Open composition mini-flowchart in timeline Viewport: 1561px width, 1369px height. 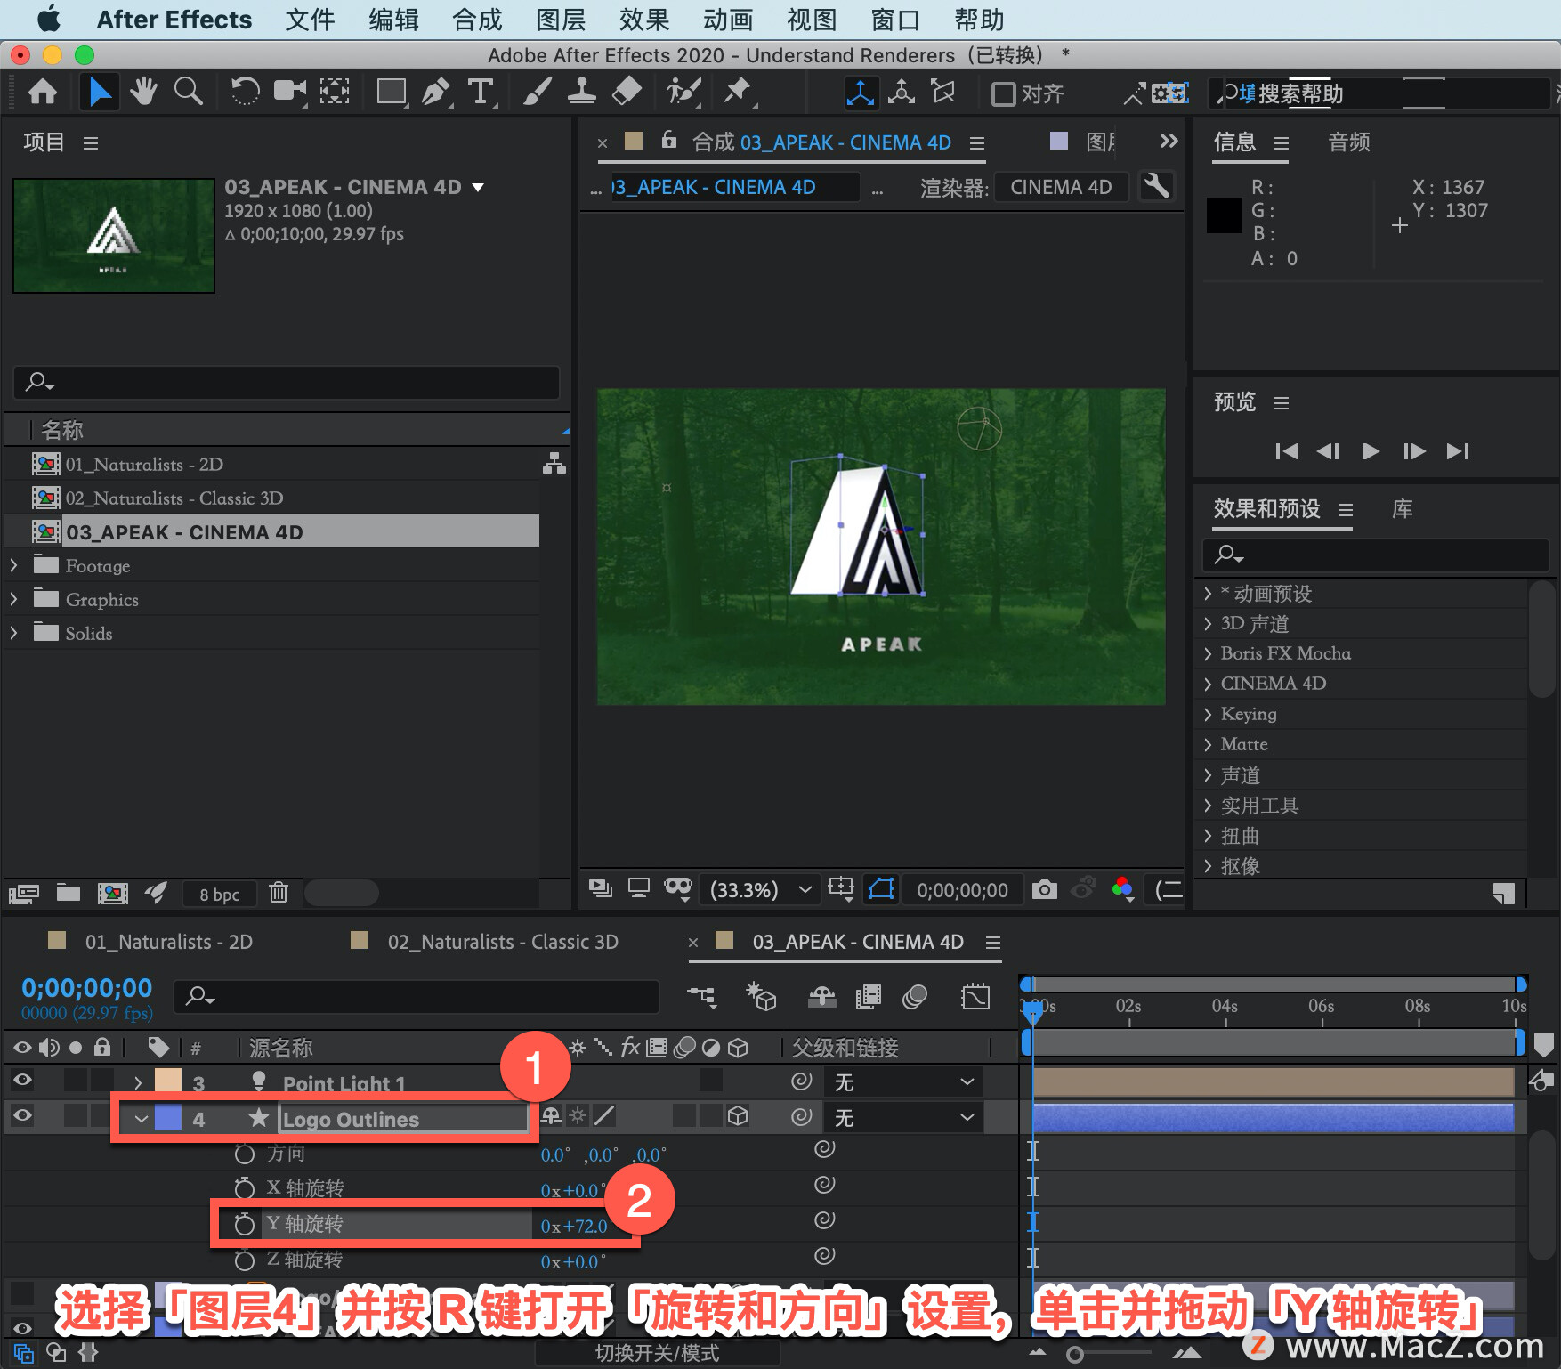coord(701,996)
